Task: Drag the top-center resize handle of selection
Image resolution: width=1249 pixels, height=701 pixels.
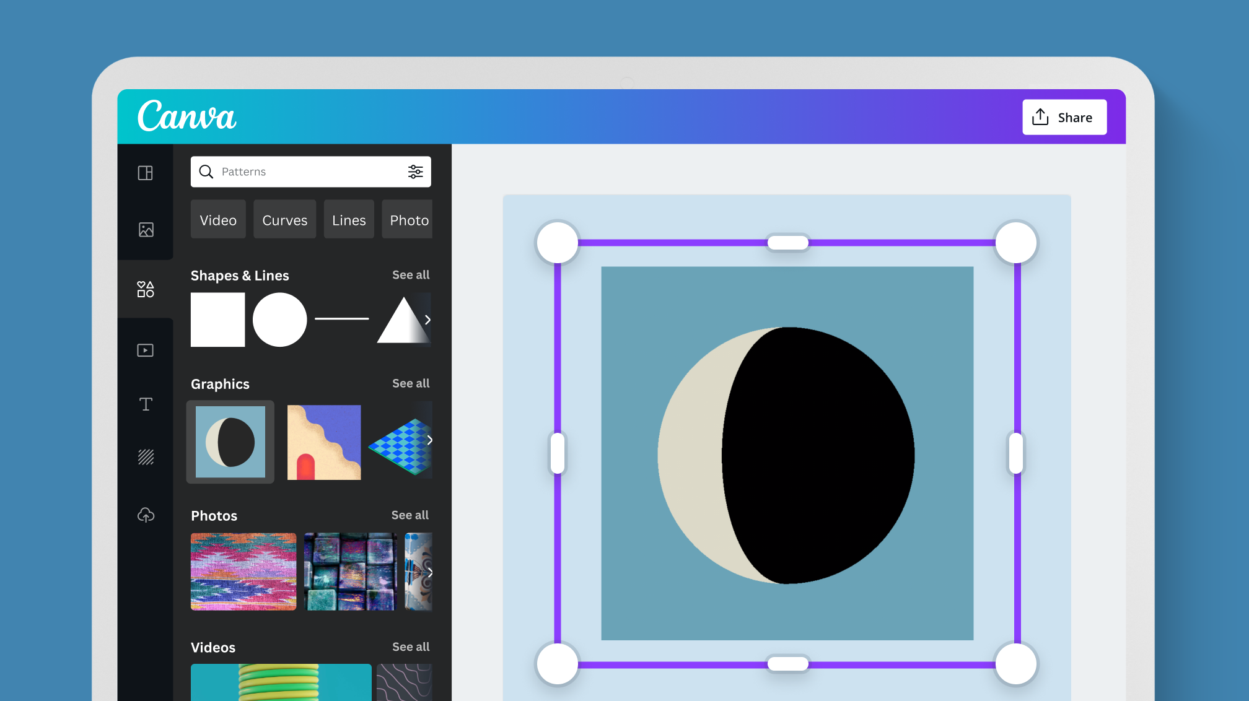Action: pos(787,242)
